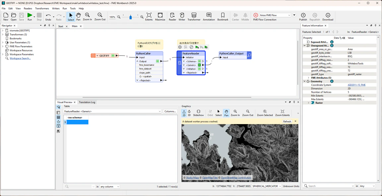Click the Undo toolbar icon

[x=48, y=17]
